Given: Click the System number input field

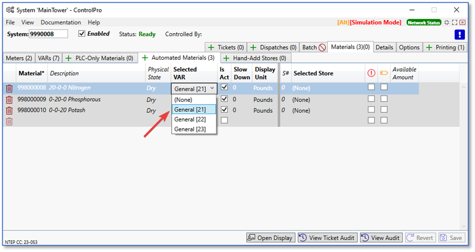Looking at the screenshot, I should point(48,34).
